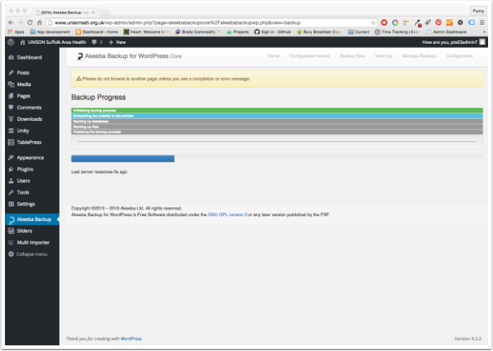Open the Time Tracking bookmark
This screenshot has width=493, height=351.
point(397,32)
